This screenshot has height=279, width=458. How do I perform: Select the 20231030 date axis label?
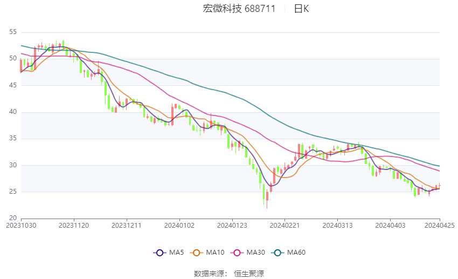point(21,226)
